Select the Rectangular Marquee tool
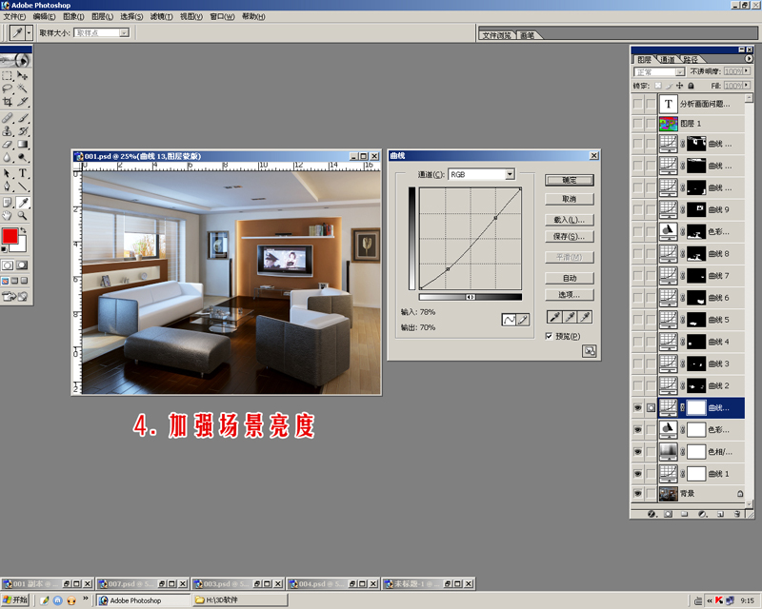Viewport: 762px width, 609px height. click(8, 76)
